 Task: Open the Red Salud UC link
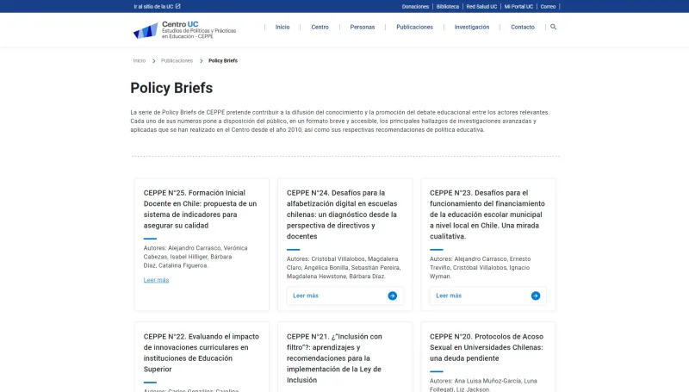481,7
